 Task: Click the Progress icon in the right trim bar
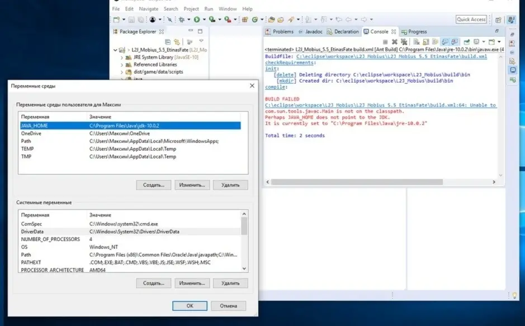[513, 80]
